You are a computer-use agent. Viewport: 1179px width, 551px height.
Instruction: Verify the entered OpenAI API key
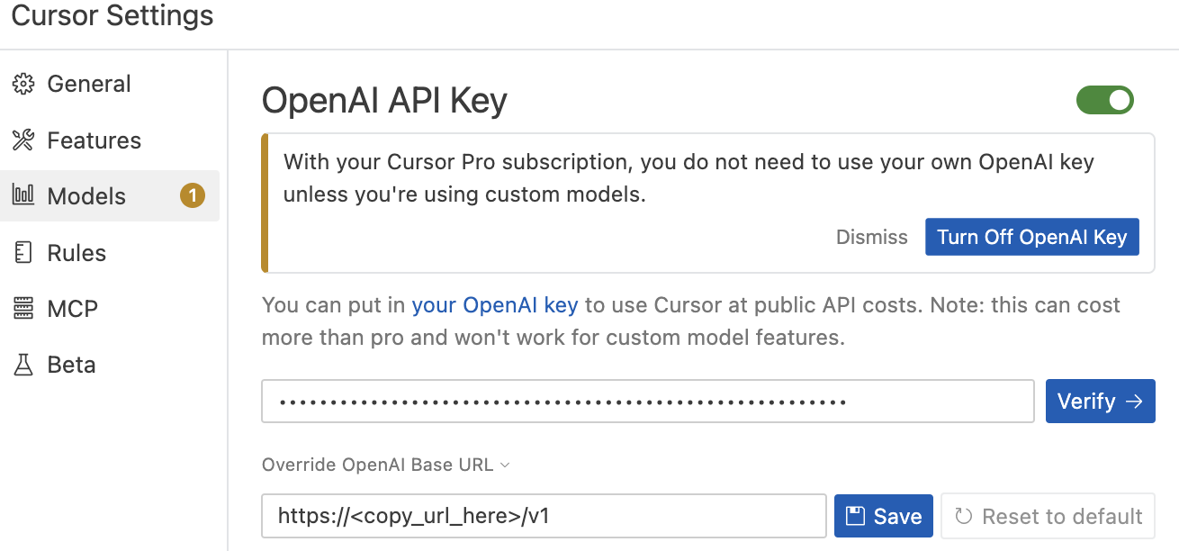pyautogui.click(x=1100, y=402)
